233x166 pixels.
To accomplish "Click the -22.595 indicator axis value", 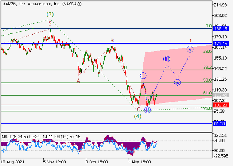I will pos(221,156).
